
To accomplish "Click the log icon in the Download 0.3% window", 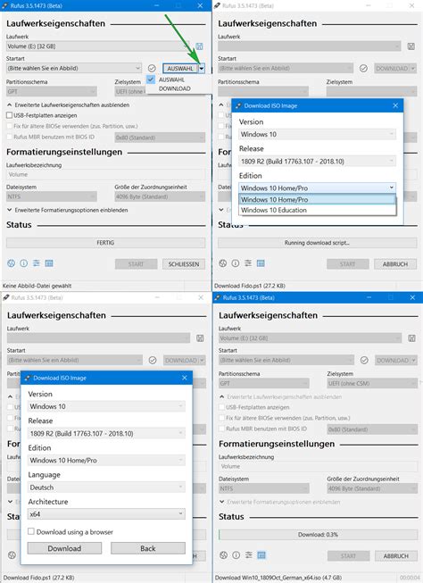I will point(261,555).
